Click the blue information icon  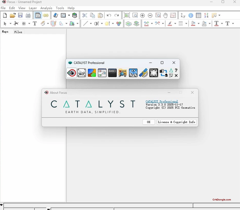[191, 15]
